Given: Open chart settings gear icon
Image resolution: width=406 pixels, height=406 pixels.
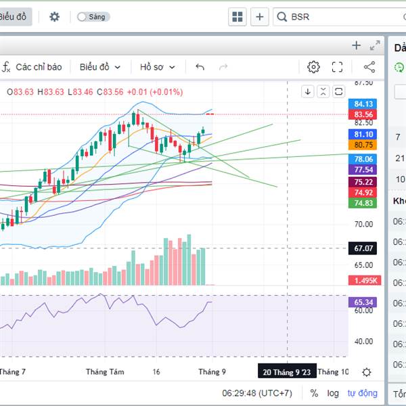Looking at the screenshot, I should 313,67.
